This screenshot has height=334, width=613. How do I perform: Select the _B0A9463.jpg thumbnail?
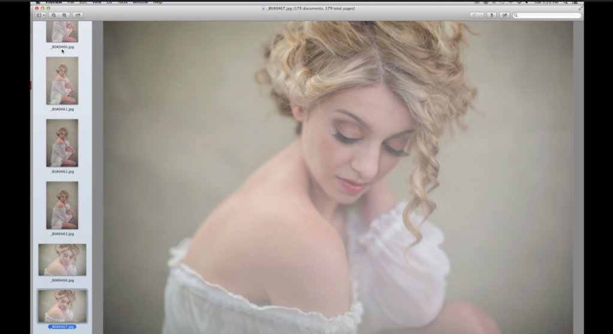tap(62, 205)
